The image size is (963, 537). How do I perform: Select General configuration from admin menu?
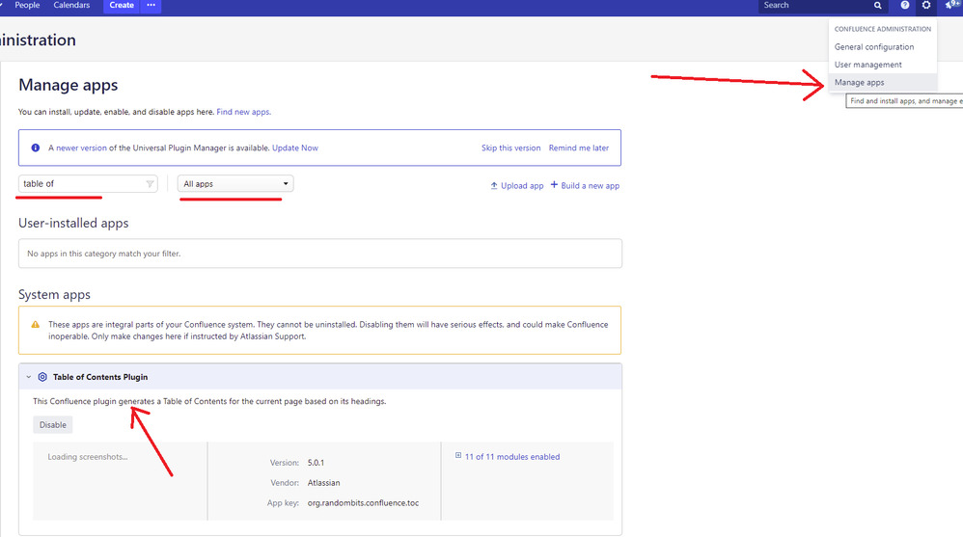(x=874, y=46)
